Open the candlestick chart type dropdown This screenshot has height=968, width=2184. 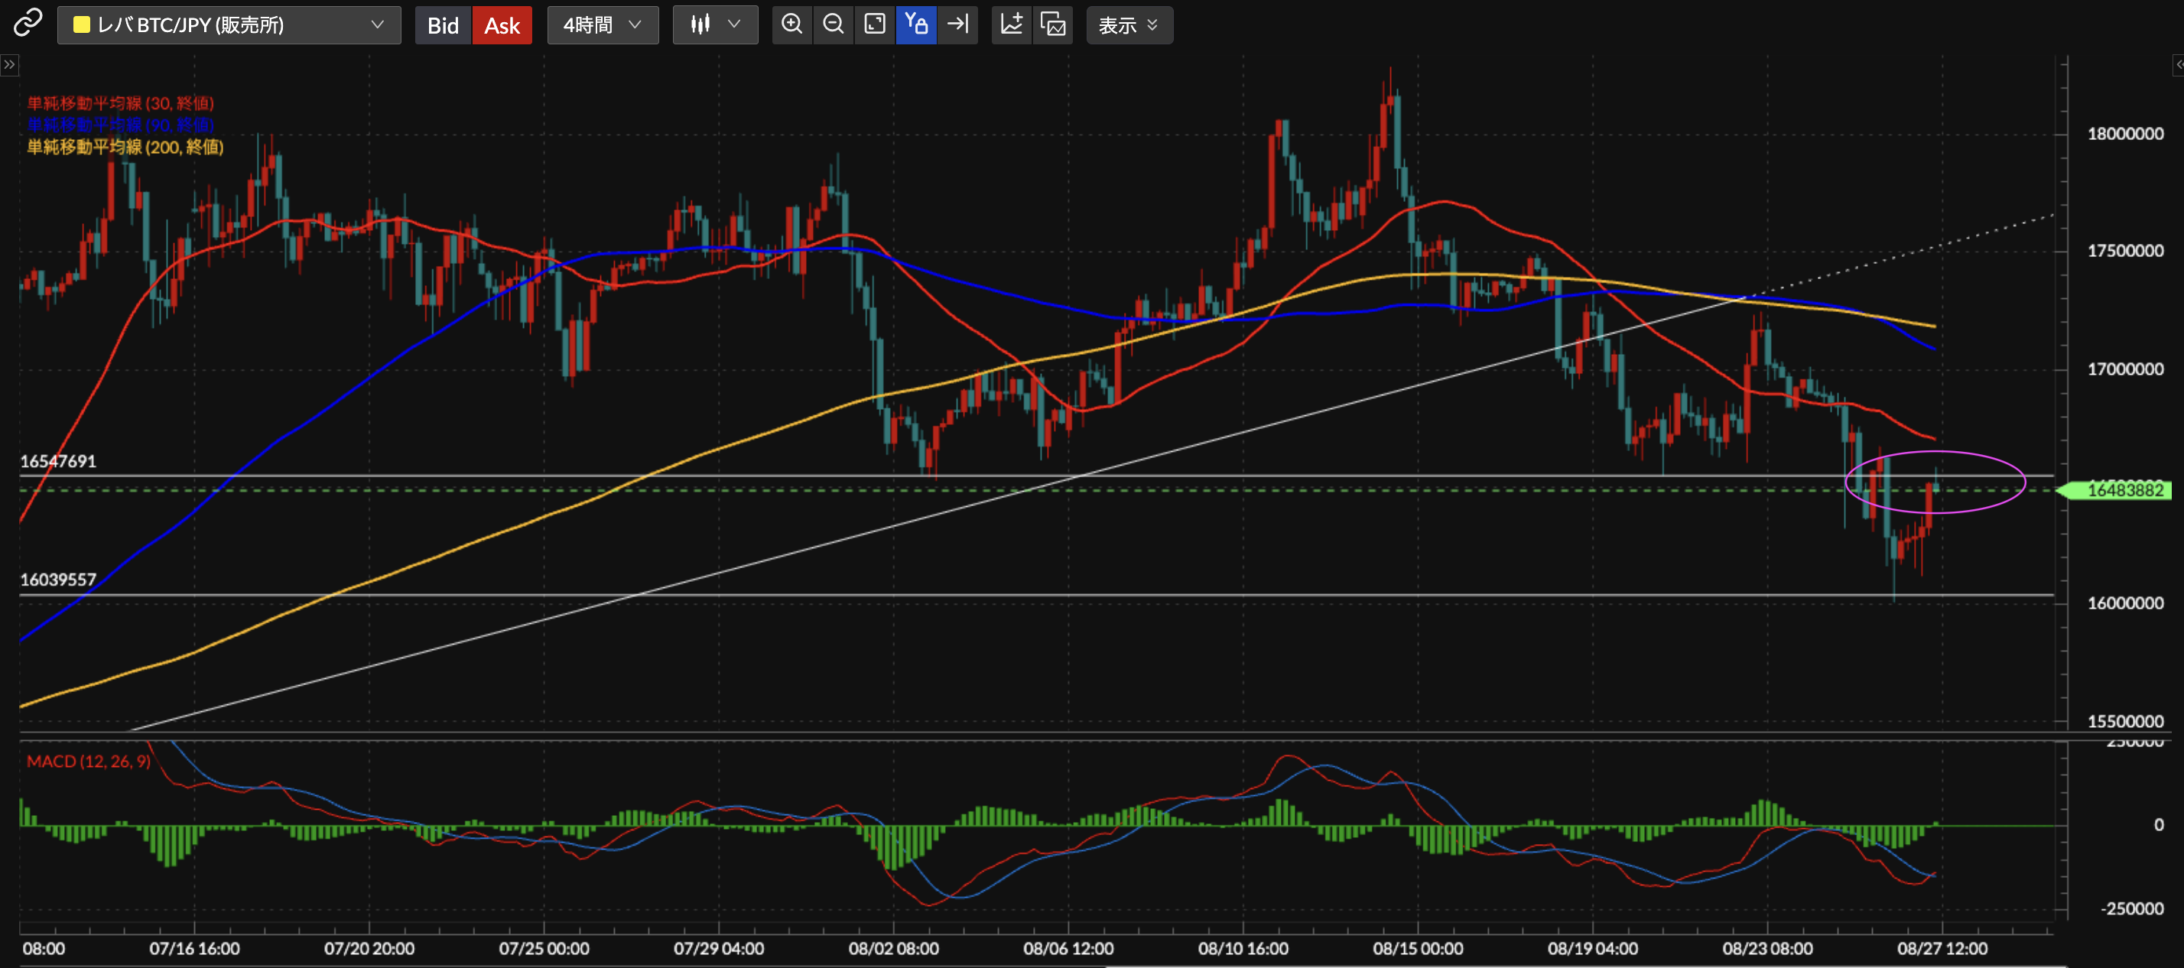tap(715, 25)
